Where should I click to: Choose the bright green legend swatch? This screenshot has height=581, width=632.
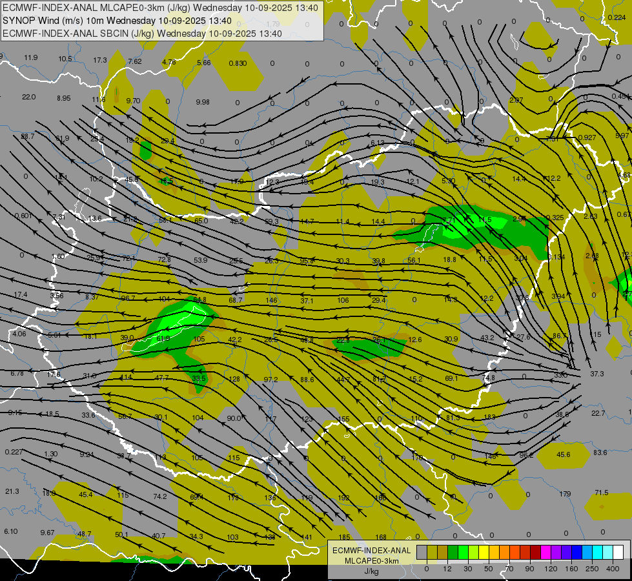[463, 553]
